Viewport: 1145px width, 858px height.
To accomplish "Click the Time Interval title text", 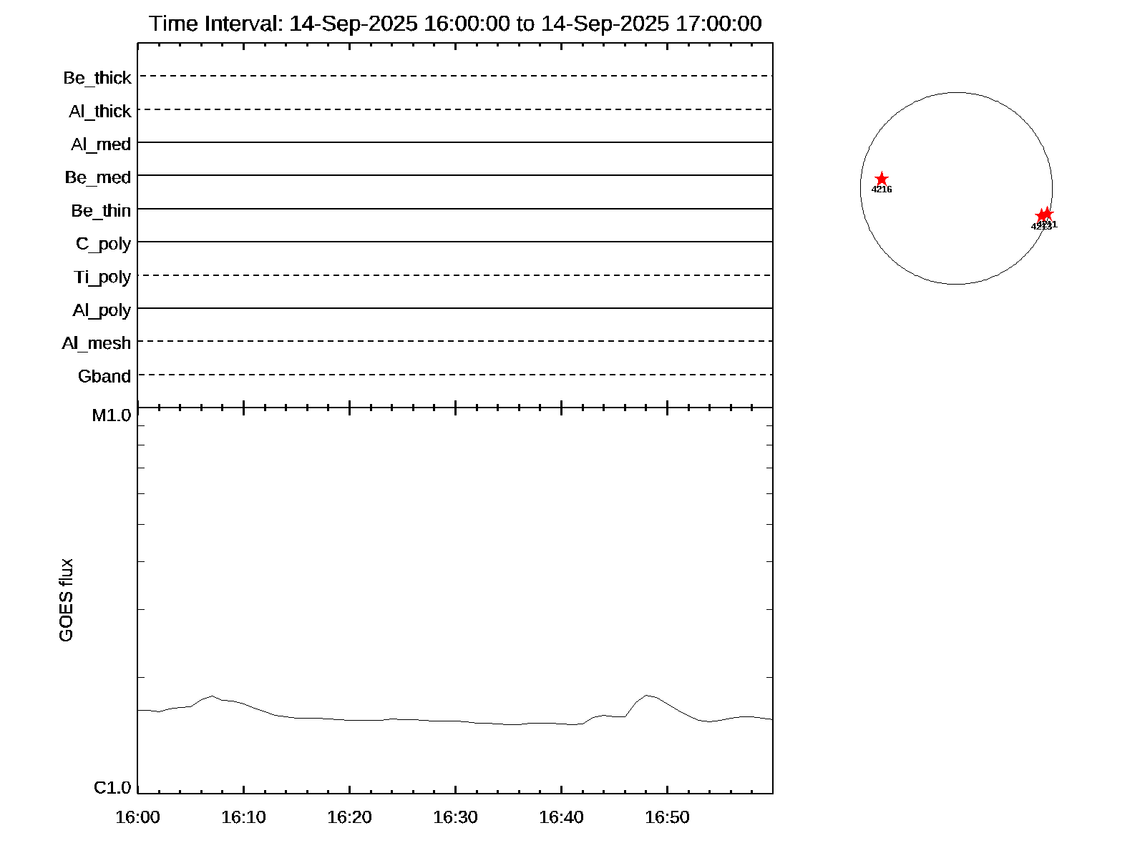I will coord(455,24).
